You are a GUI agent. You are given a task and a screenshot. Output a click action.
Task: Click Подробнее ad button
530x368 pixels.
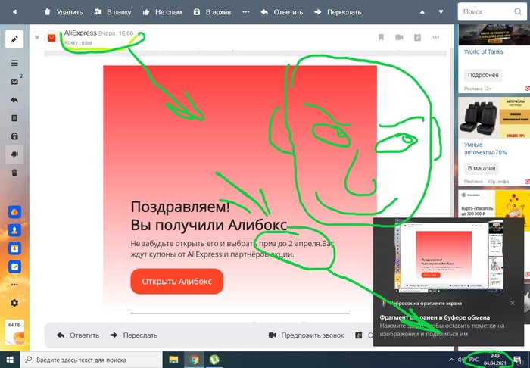483,75
